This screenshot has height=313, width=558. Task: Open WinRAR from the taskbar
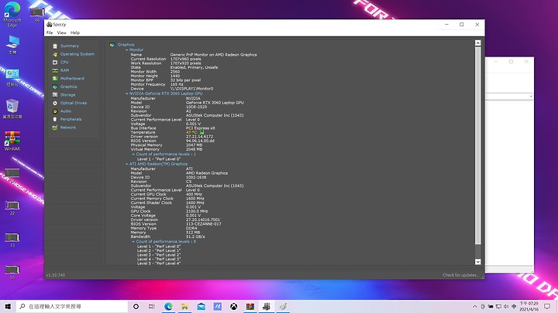pyautogui.click(x=250, y=306)
